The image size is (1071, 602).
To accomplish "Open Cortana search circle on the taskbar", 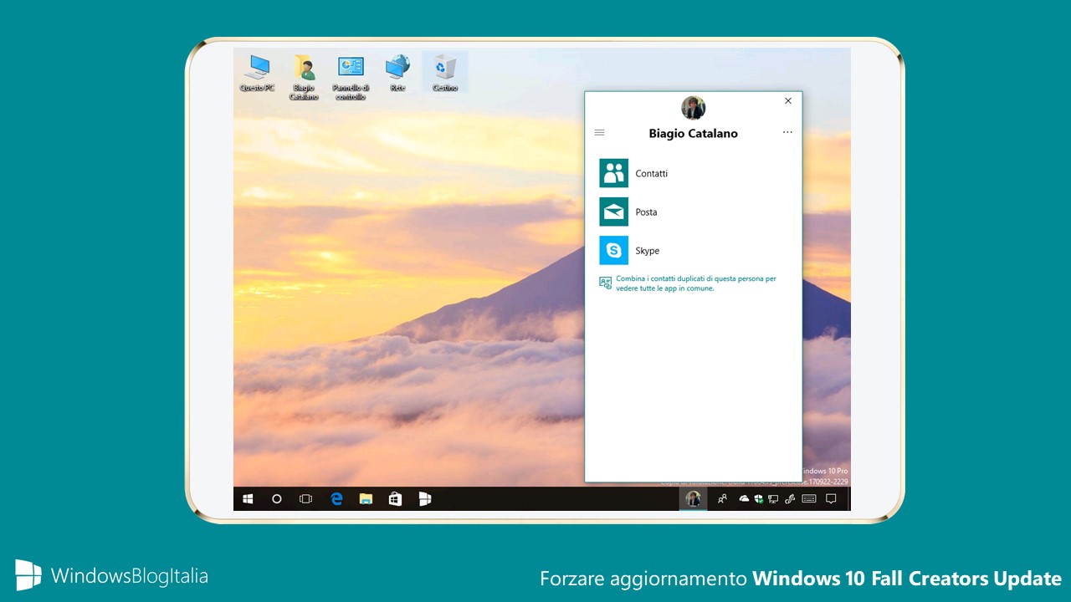I will [277, 499].
